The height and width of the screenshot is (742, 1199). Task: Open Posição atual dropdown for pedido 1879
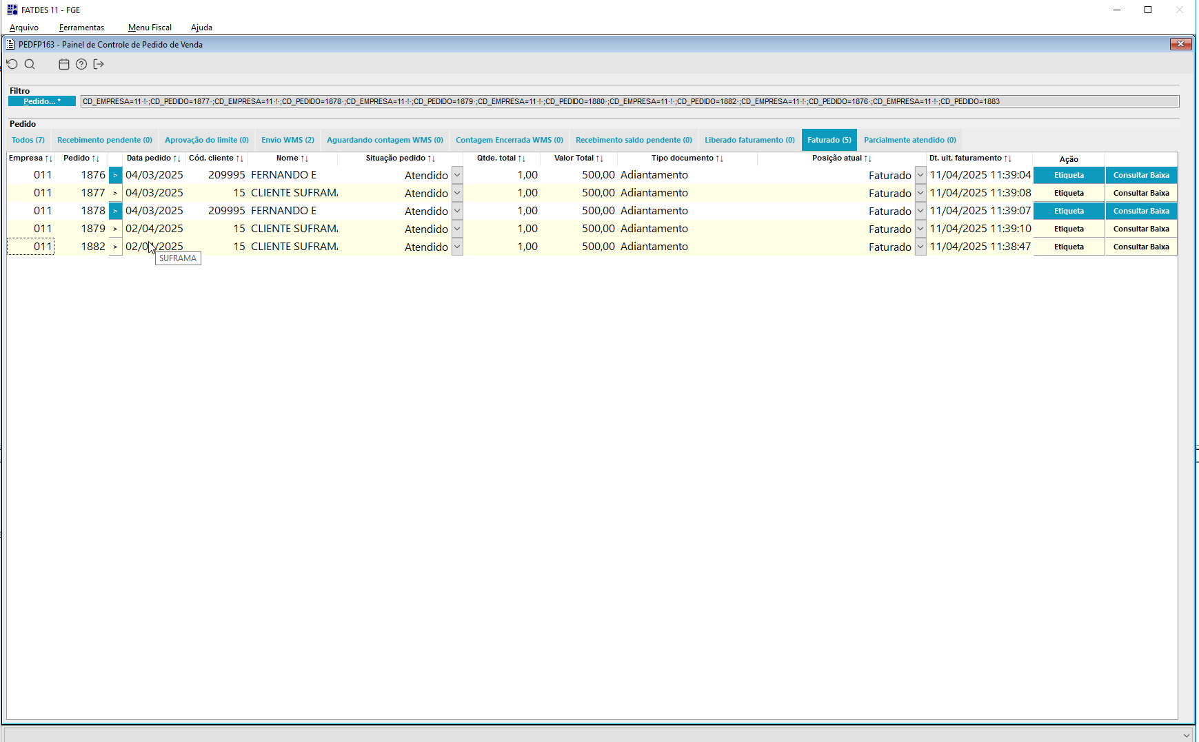click(920, 229)
